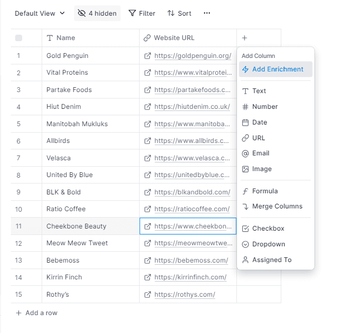
Task: Click external link icon for Rothy's
Action: click(148, 295)
